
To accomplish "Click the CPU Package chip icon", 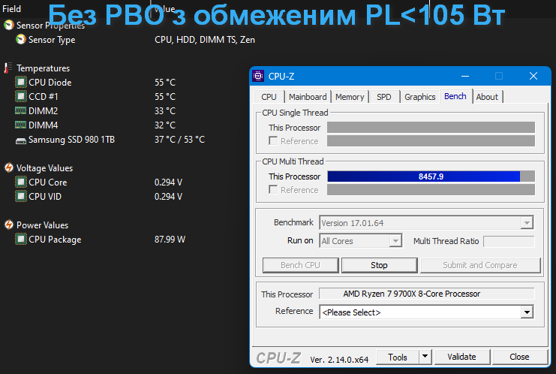I will (x=21, y=240).
